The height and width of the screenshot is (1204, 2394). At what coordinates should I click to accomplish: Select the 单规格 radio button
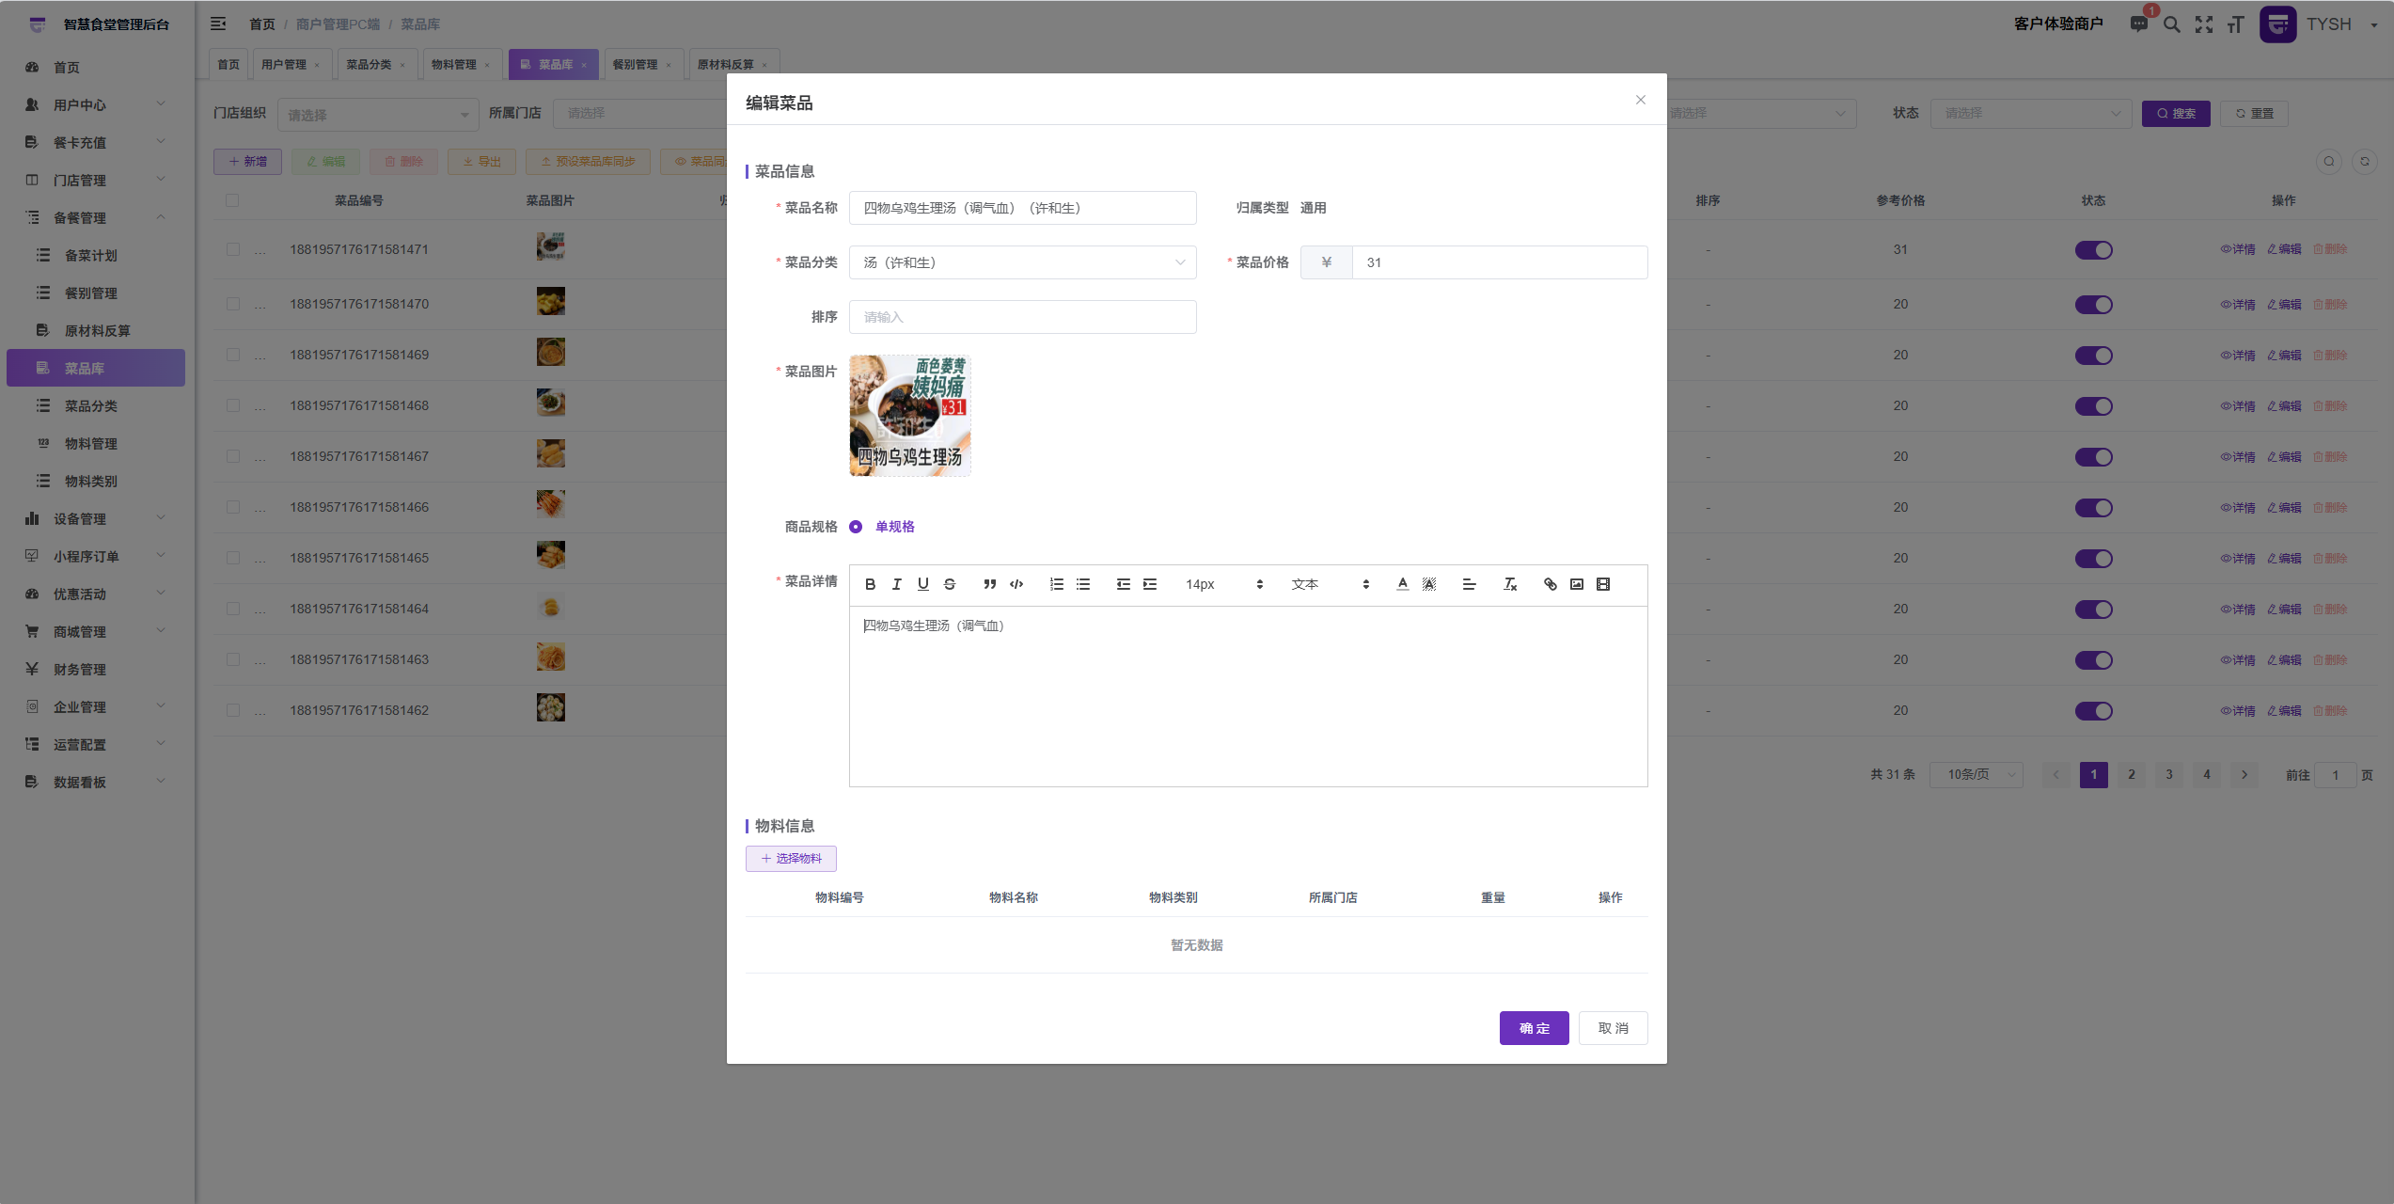click(x=856, y=527)
